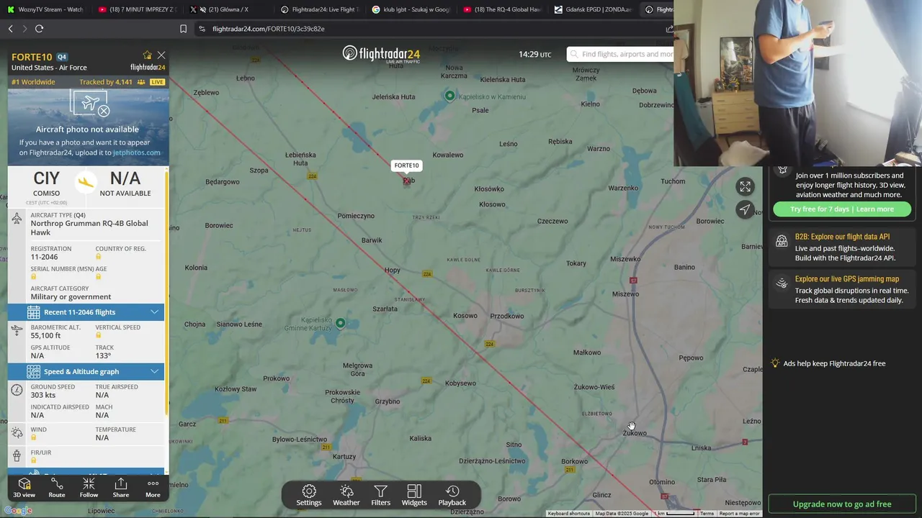922x518 pixels.
Task: Center map on my location
Action: (x=745, y=209)
